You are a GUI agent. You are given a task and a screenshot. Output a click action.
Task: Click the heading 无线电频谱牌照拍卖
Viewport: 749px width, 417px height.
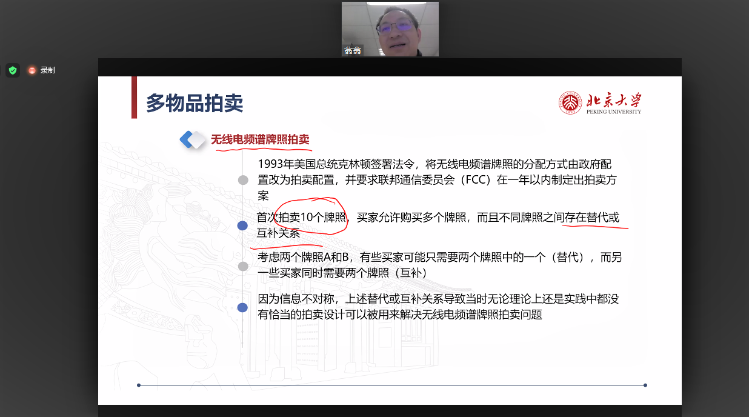click(x=260, y=140)
